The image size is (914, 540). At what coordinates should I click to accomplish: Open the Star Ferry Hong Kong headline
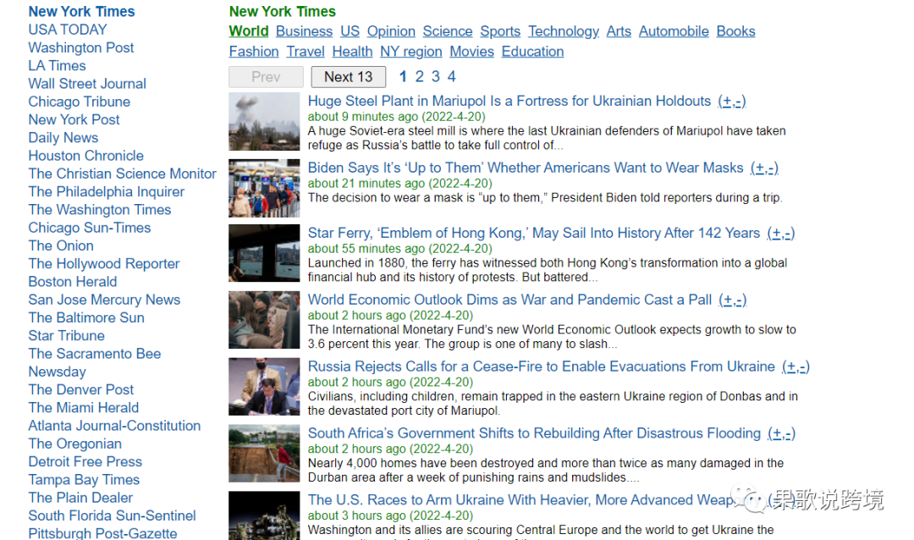(x=534, y=234)
